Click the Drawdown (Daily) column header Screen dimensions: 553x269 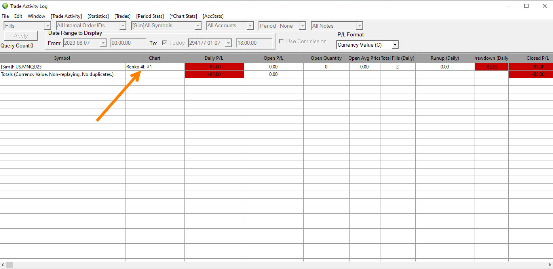491,58
